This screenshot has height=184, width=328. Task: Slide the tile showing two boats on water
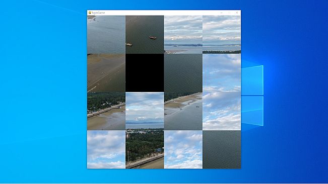[145, 35]
